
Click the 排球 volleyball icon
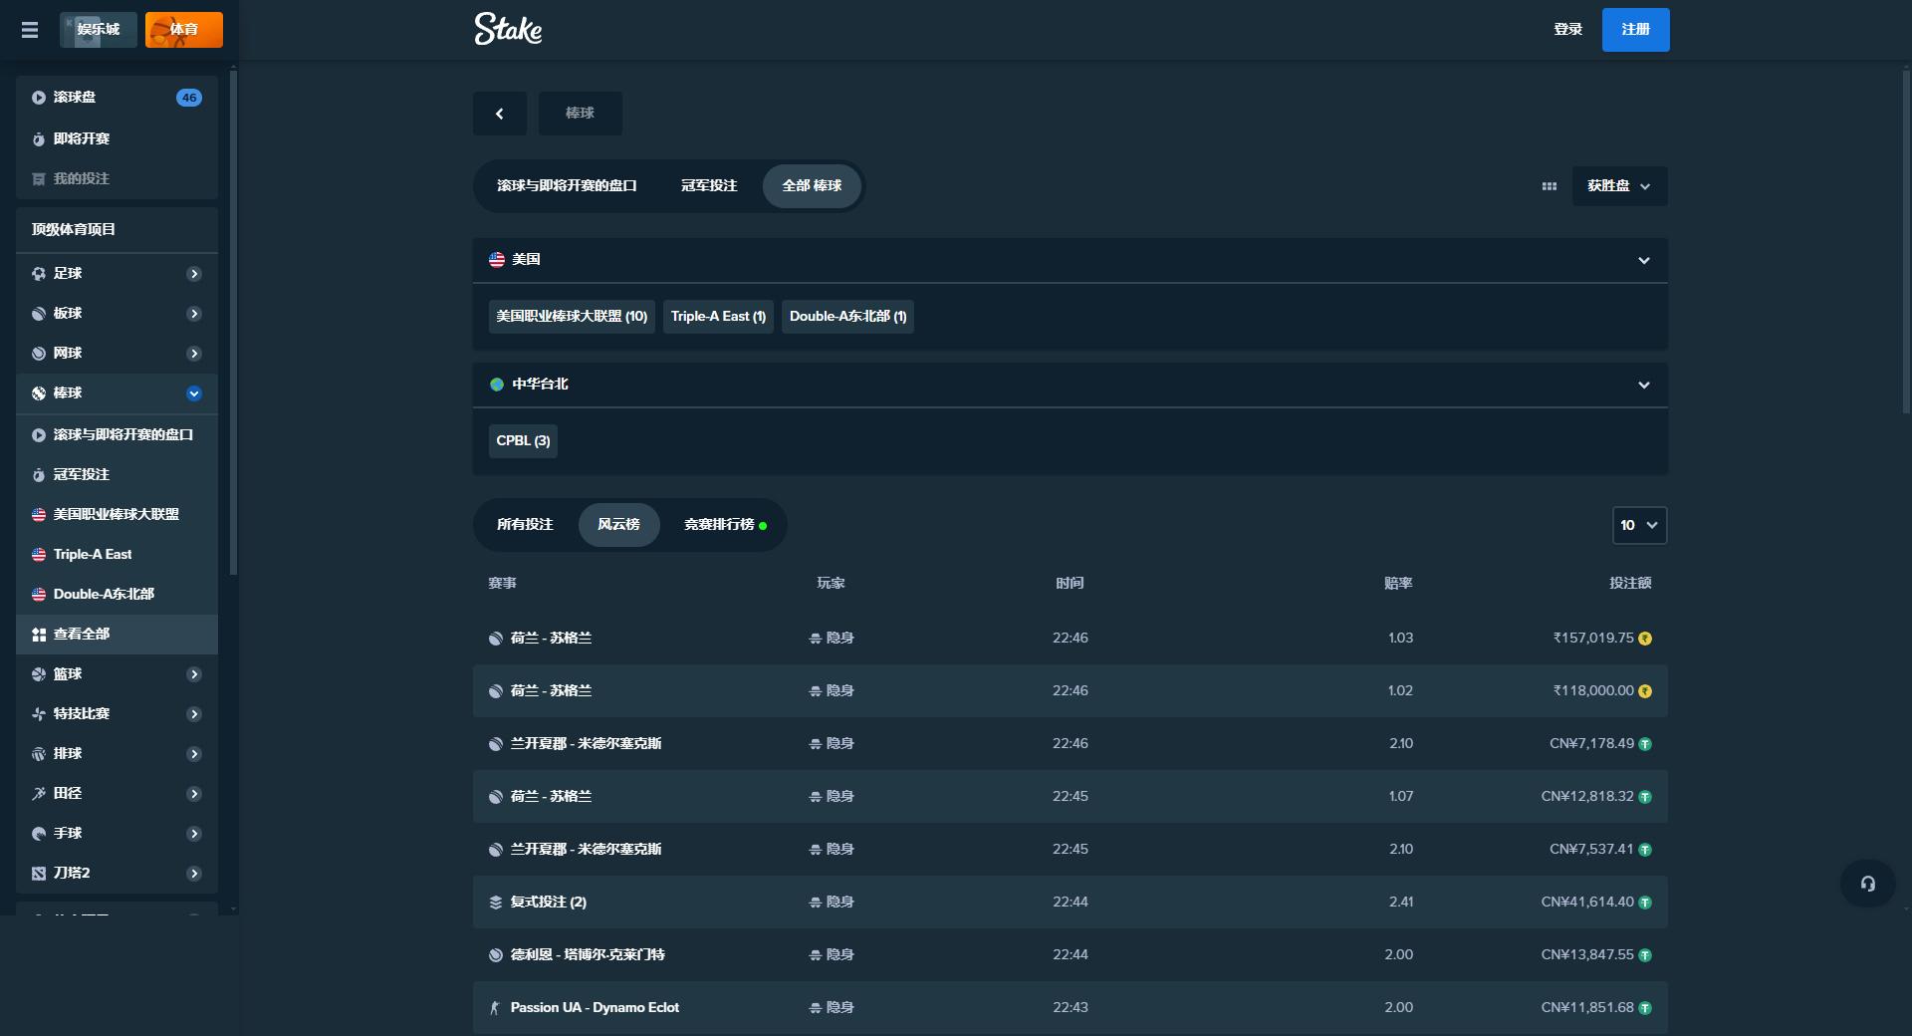[38, 754]
